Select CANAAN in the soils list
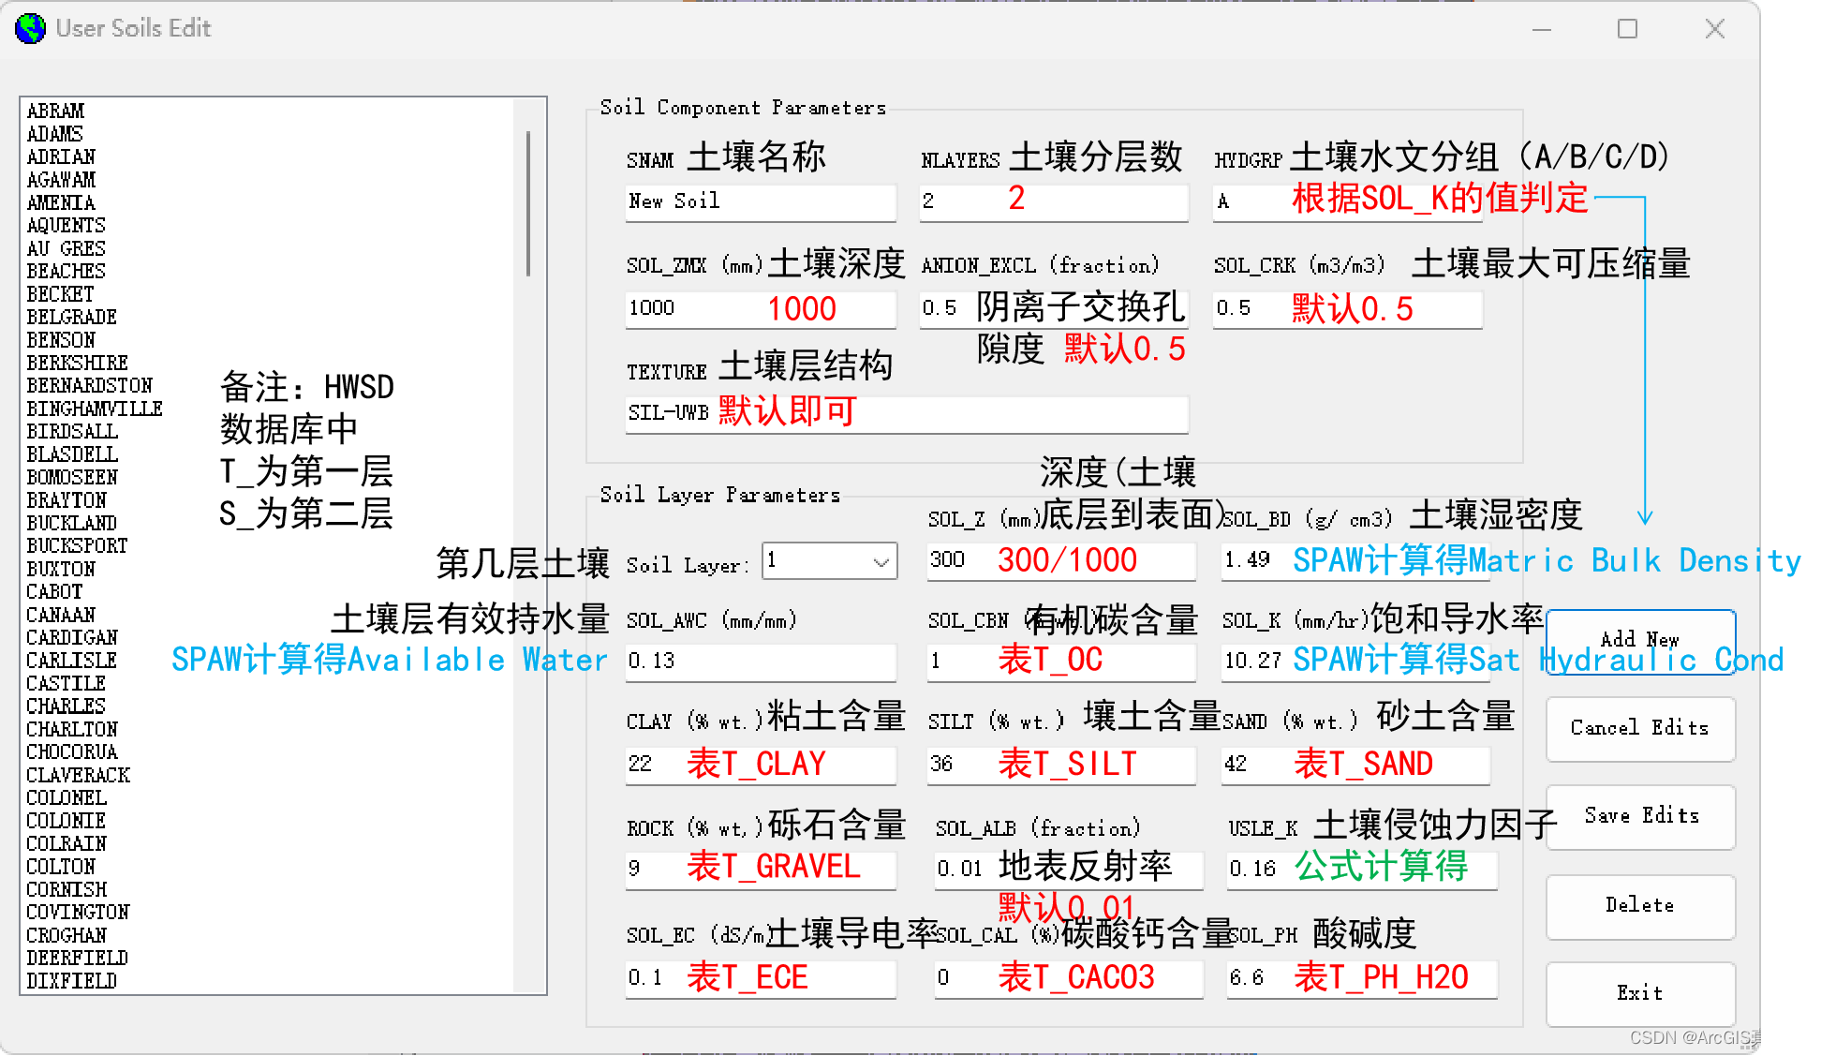 [61, 616]
